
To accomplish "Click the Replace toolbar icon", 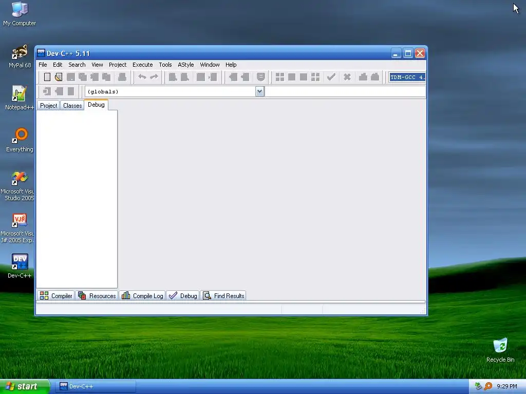I will coord(184,77).
